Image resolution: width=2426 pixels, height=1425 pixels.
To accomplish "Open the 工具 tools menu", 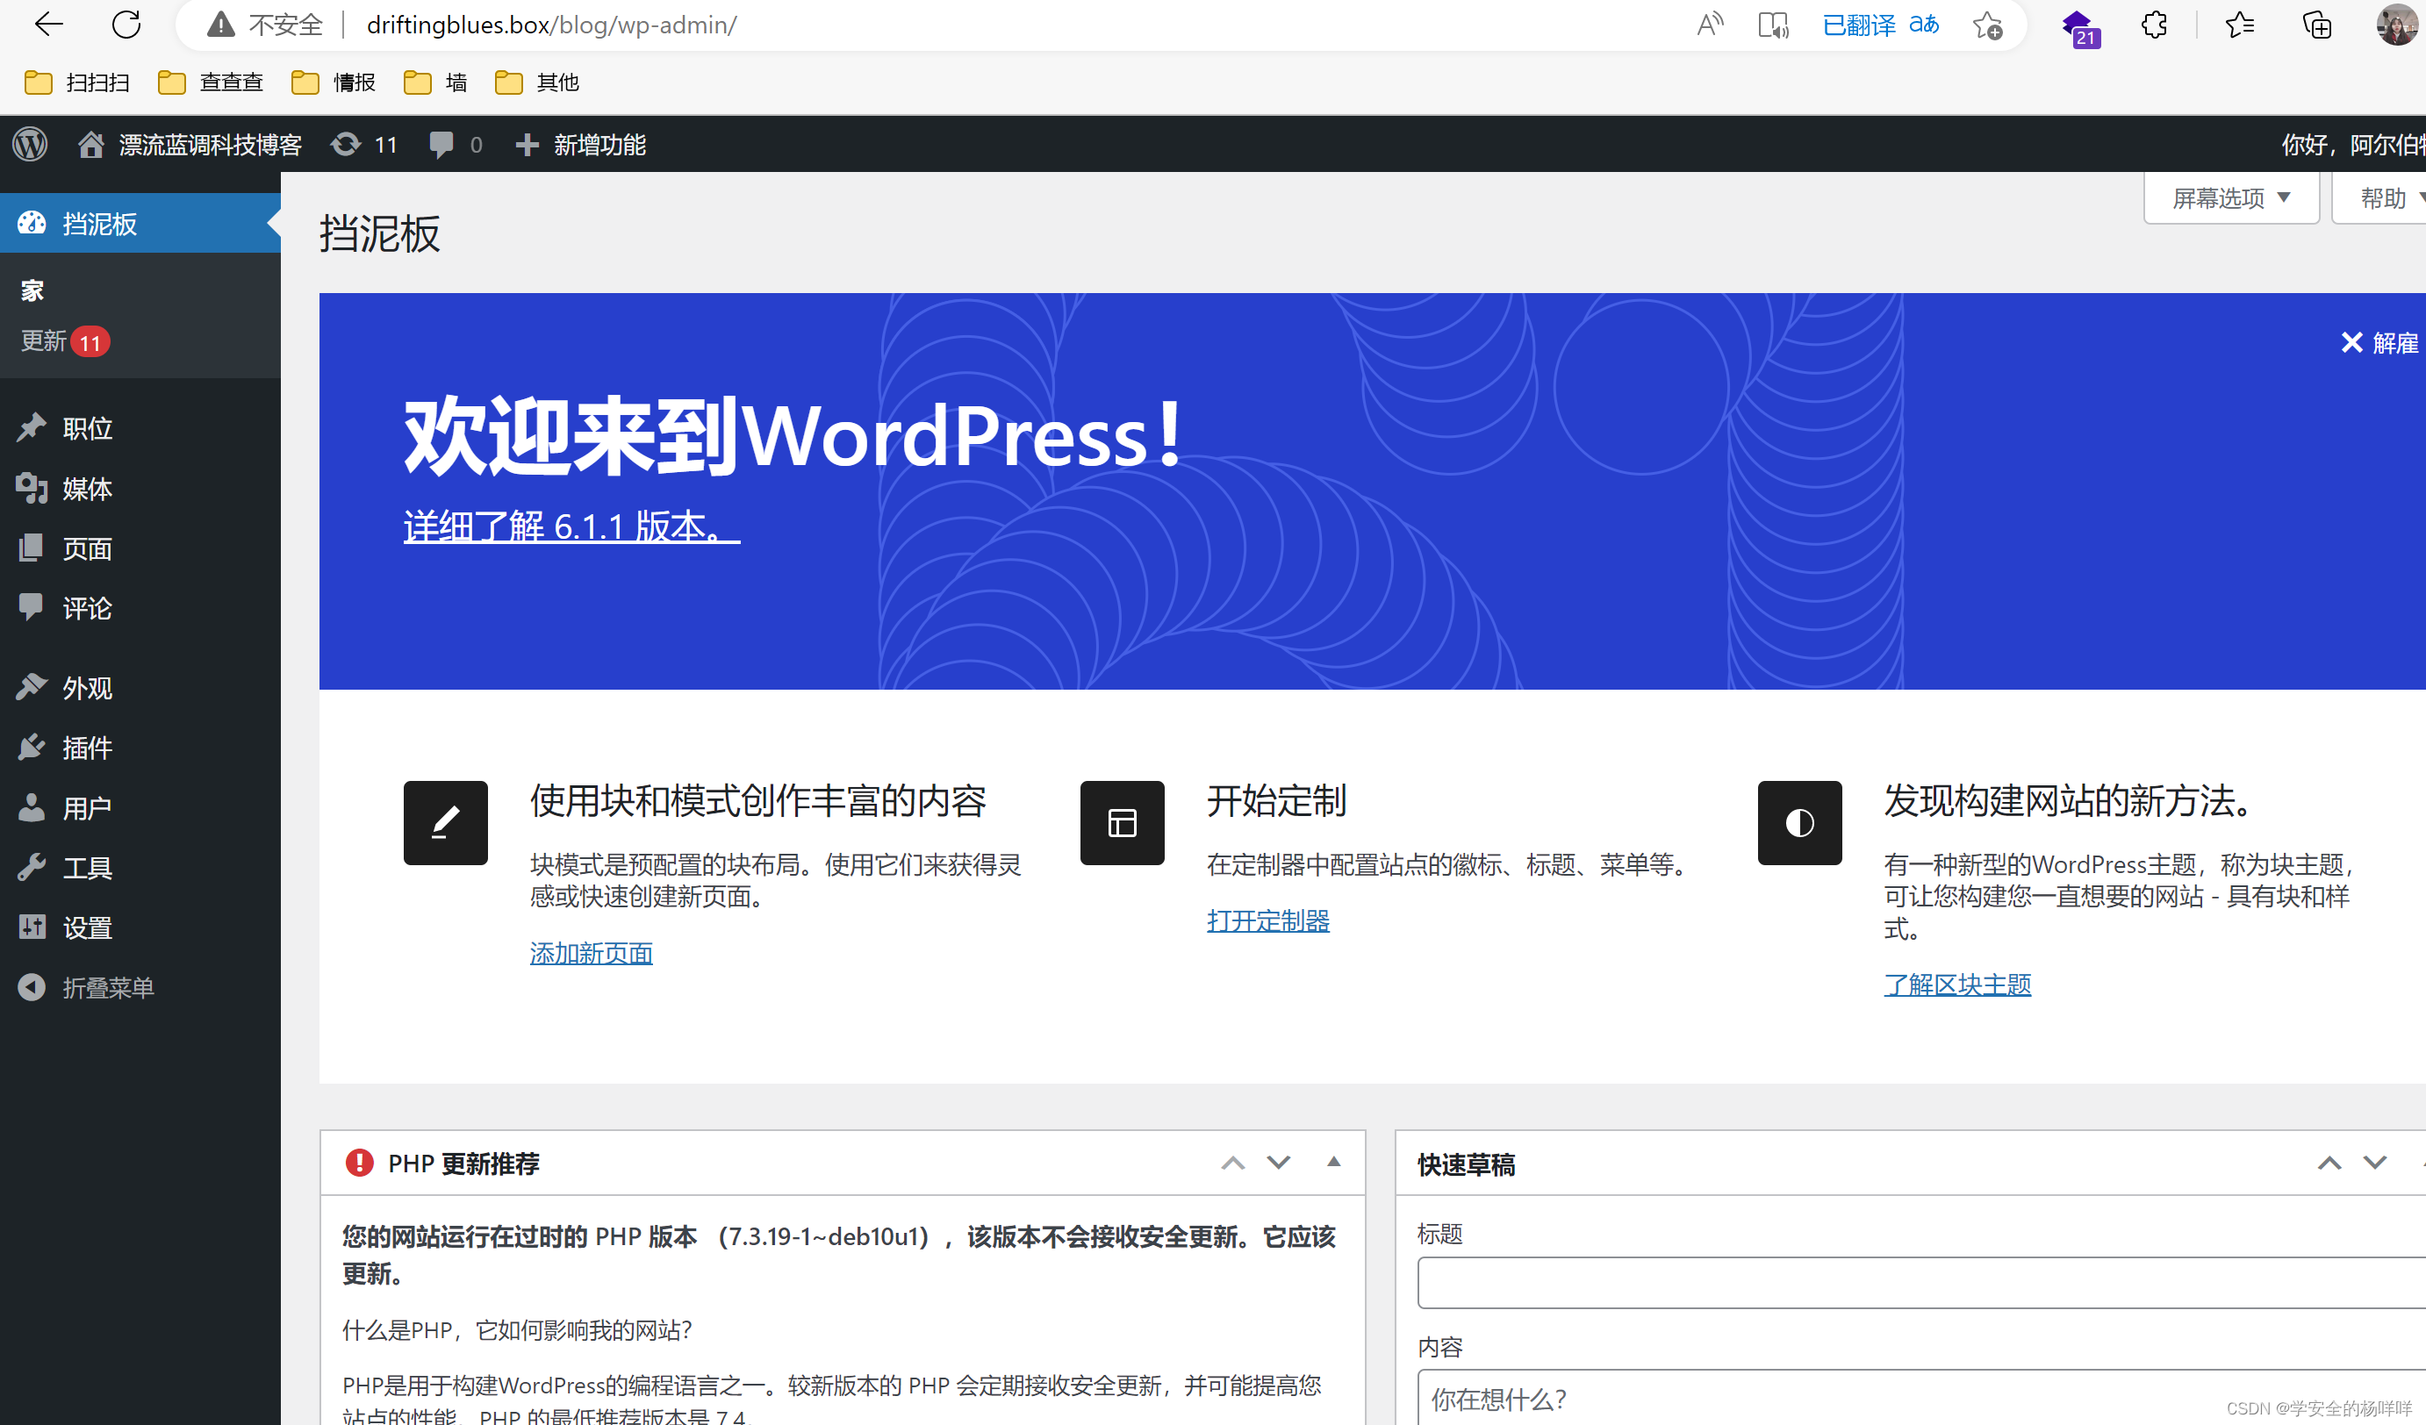I will (140, 868).
